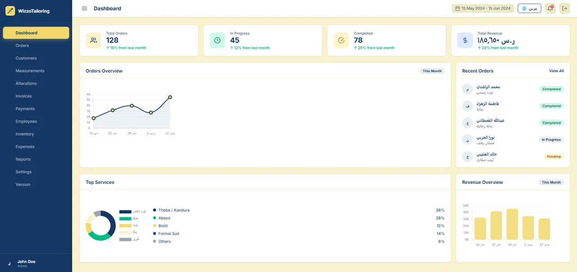The height and width of the screenshot is (272, 577).
Task: Switch language with the عربي button
Action: (x=529, y=9)
